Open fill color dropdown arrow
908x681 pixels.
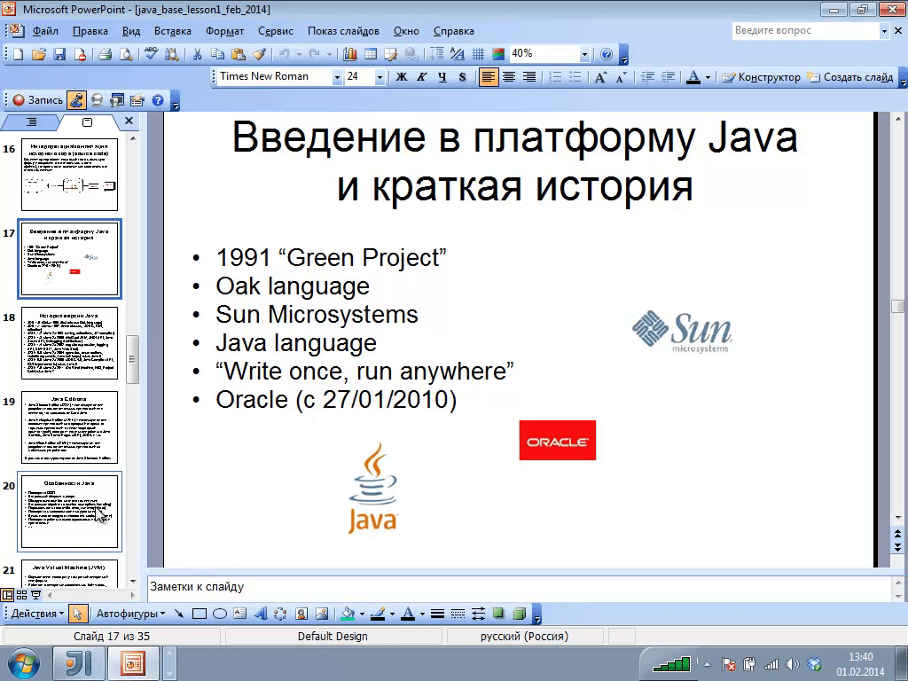[362, 614]
